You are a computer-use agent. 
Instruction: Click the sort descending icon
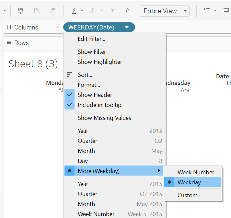(x=52, y=11)
